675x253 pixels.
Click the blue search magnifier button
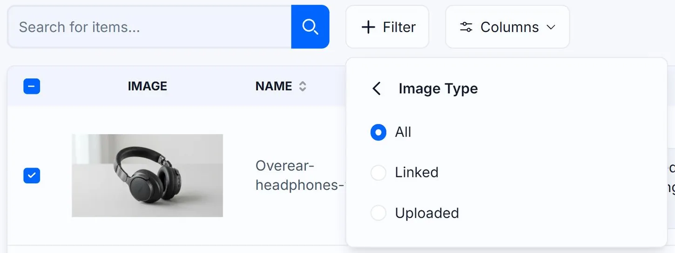click(x=310, y=27)
